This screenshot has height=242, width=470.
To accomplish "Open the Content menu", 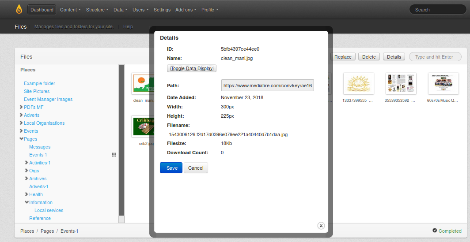I will (70, 10).
